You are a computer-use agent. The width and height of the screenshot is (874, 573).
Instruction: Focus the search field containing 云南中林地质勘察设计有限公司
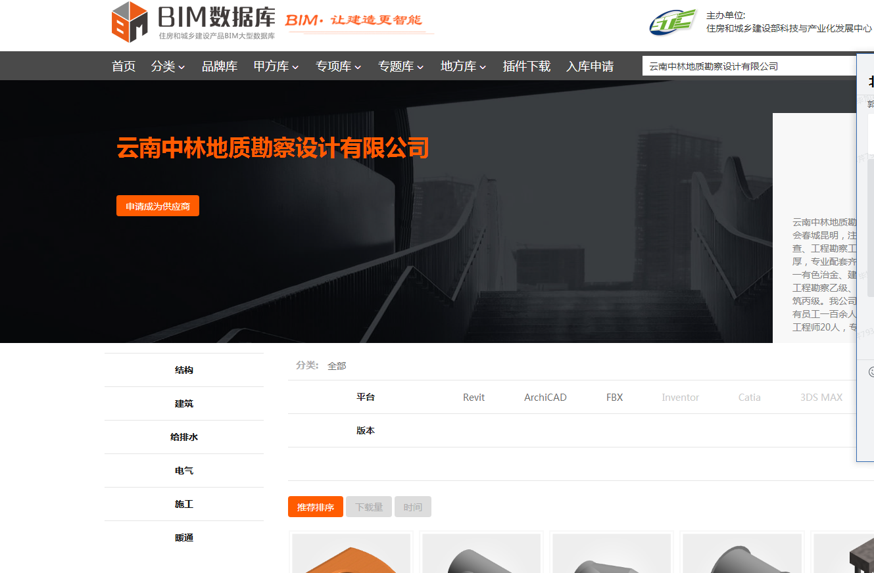point(749,66)
